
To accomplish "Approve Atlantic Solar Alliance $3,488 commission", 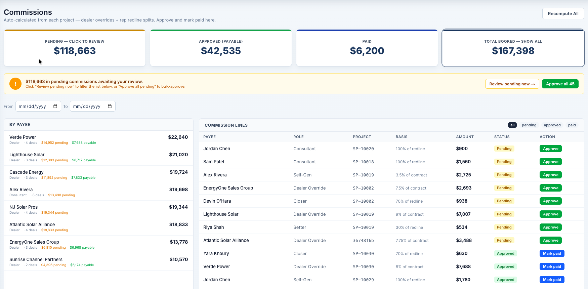I will [551, 240].
